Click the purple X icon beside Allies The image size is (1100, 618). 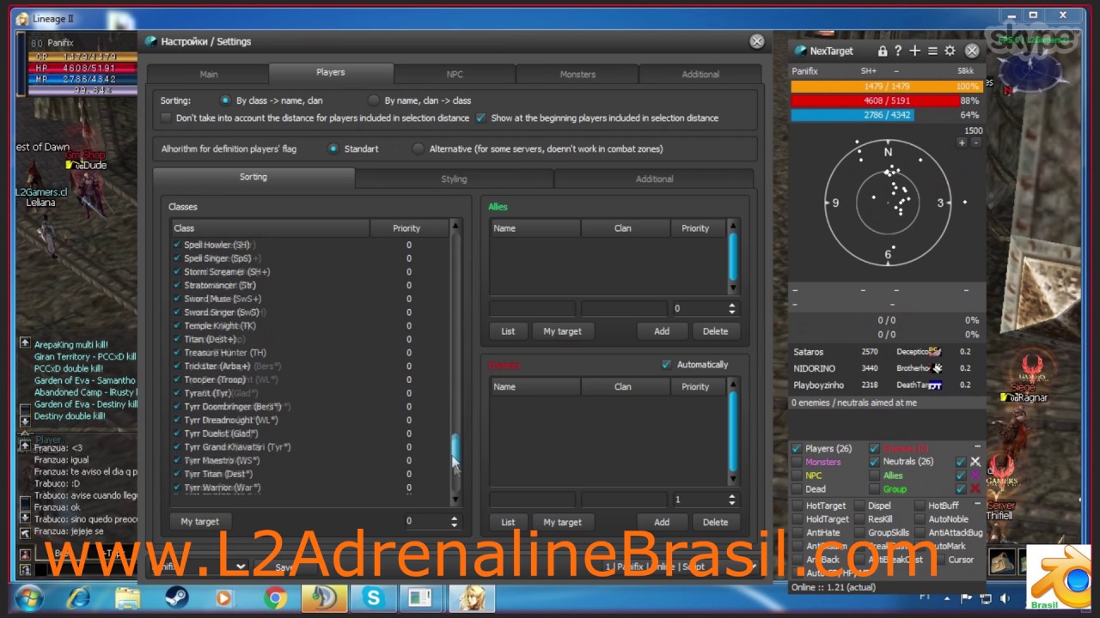point(975,476)
